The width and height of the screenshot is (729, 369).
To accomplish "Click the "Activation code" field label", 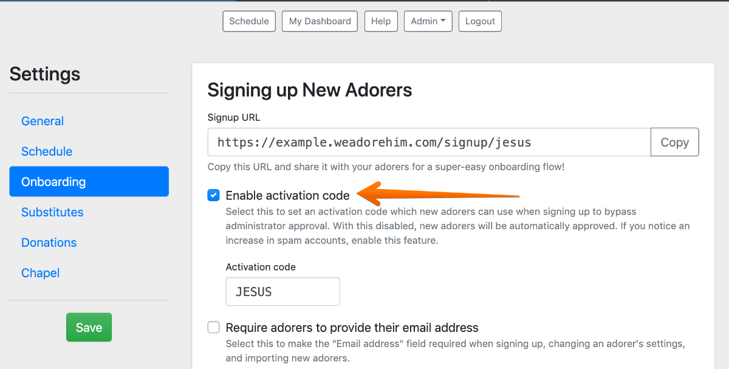I will (x=261, y=267).
